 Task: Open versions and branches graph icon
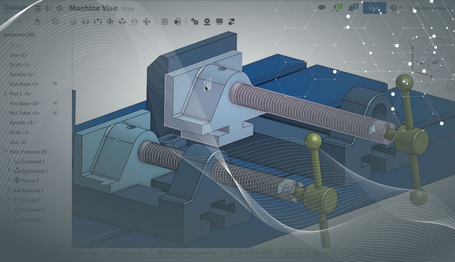(x=49, y=8)
